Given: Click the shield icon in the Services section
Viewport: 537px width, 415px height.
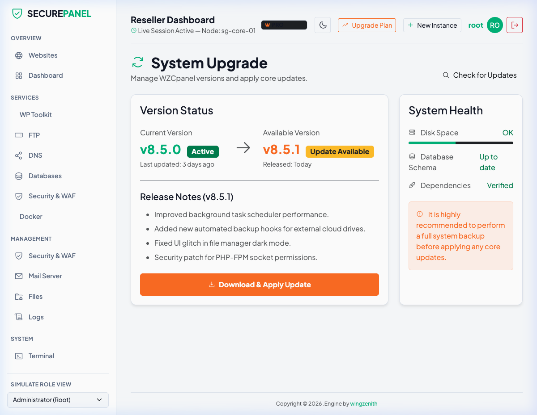Looking at the screenshot, I should (19, 196).
